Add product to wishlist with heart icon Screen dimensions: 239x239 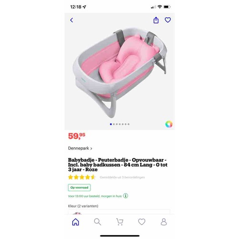(168, 20)
